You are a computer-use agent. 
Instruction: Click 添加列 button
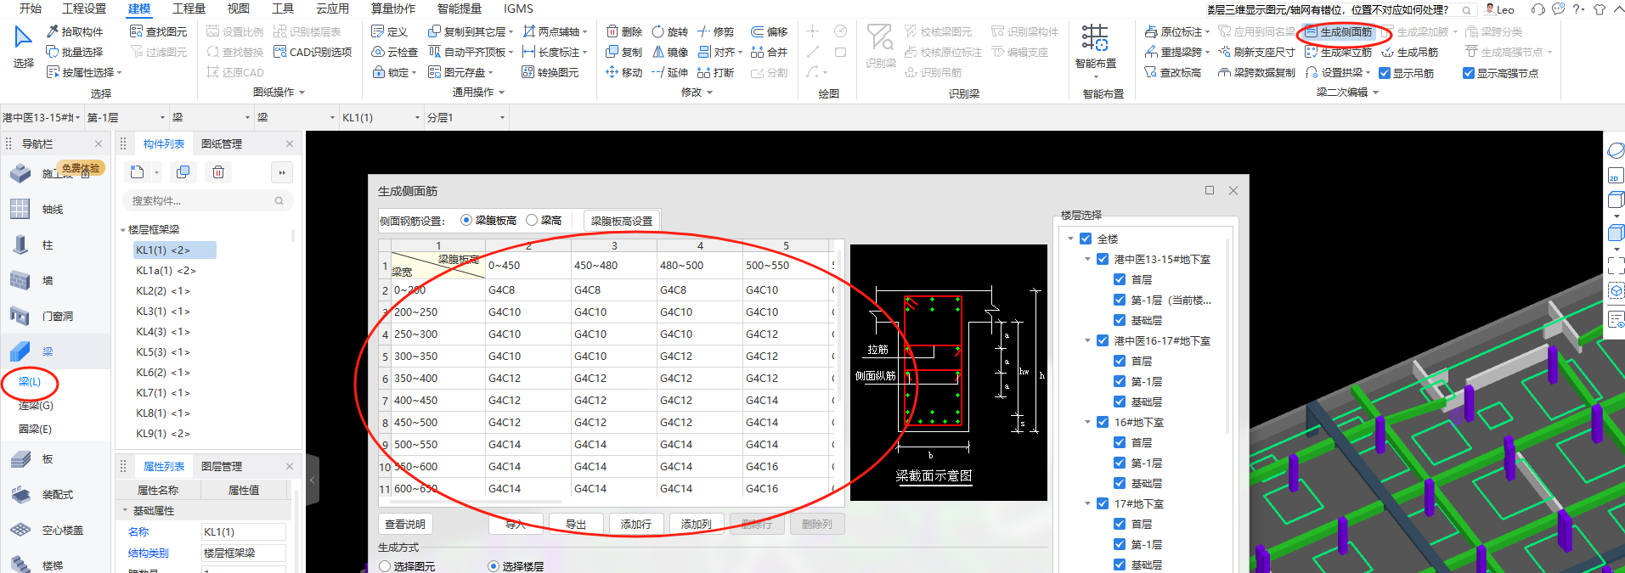tap(697, 525)
